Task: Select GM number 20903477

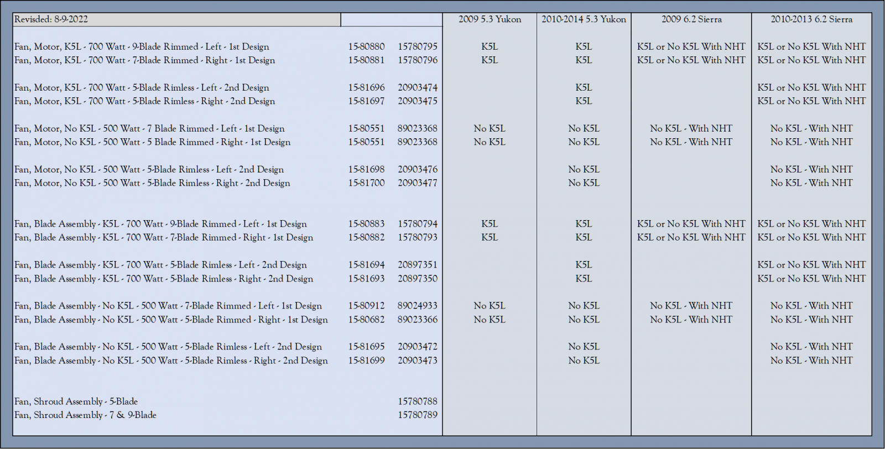Action: pyautogui.click(x=418, y=183)
